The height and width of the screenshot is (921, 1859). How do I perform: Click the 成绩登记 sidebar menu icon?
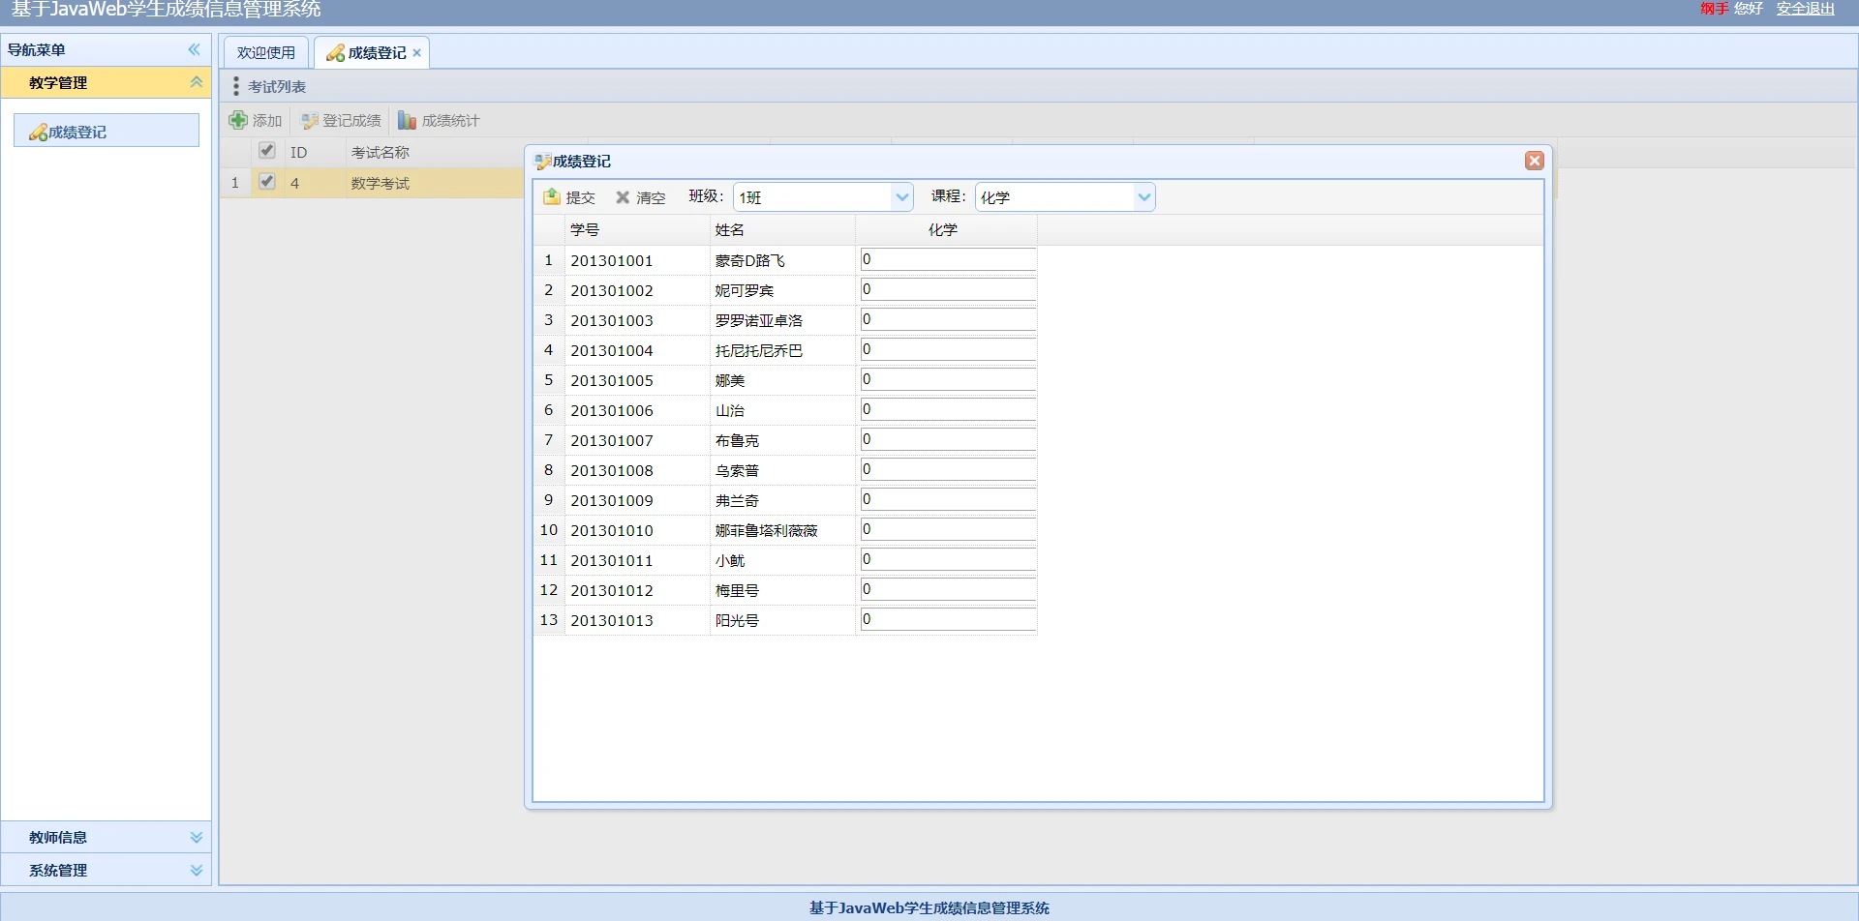tap(39, 132)
